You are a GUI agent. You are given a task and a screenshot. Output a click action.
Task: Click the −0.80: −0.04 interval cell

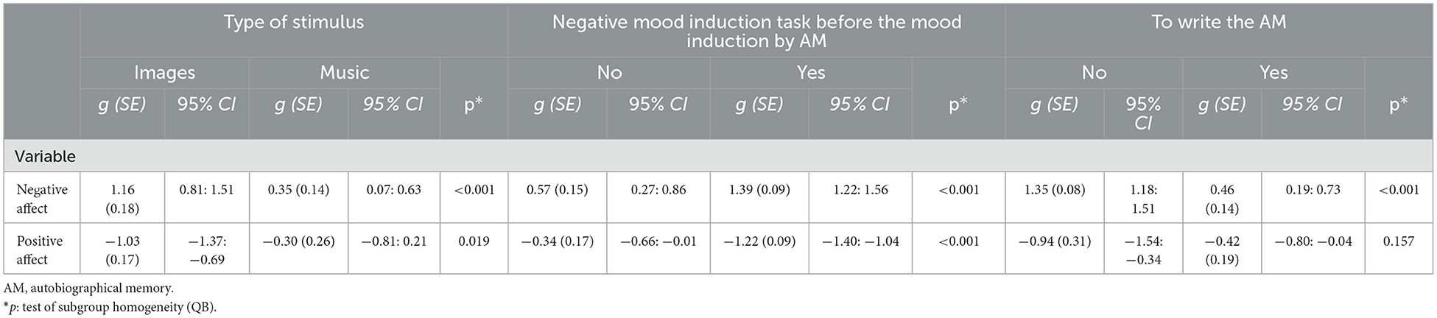pyautogui.click(x=1312, y=241)
